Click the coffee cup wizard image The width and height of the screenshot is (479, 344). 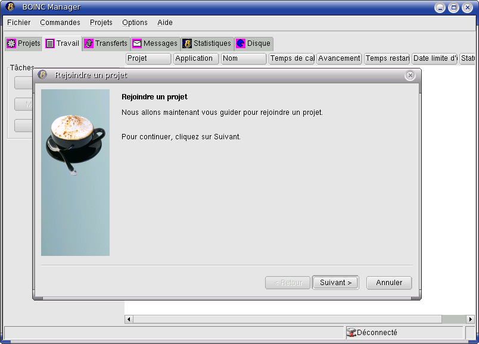coord(75,173)
